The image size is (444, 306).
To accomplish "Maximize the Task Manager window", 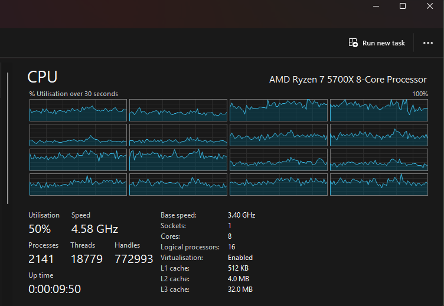I will 403,6.
